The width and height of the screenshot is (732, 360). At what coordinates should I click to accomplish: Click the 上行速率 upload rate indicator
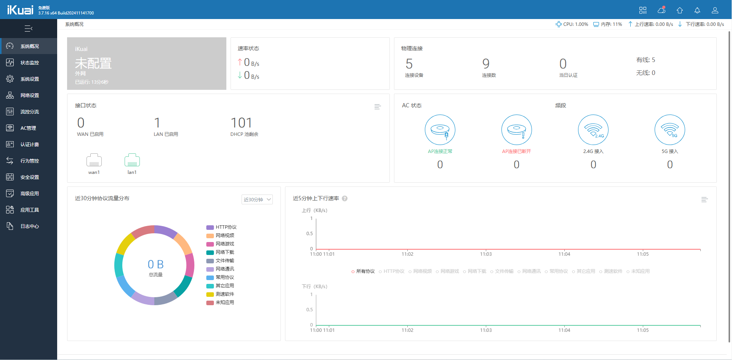[x=651, y=24]
